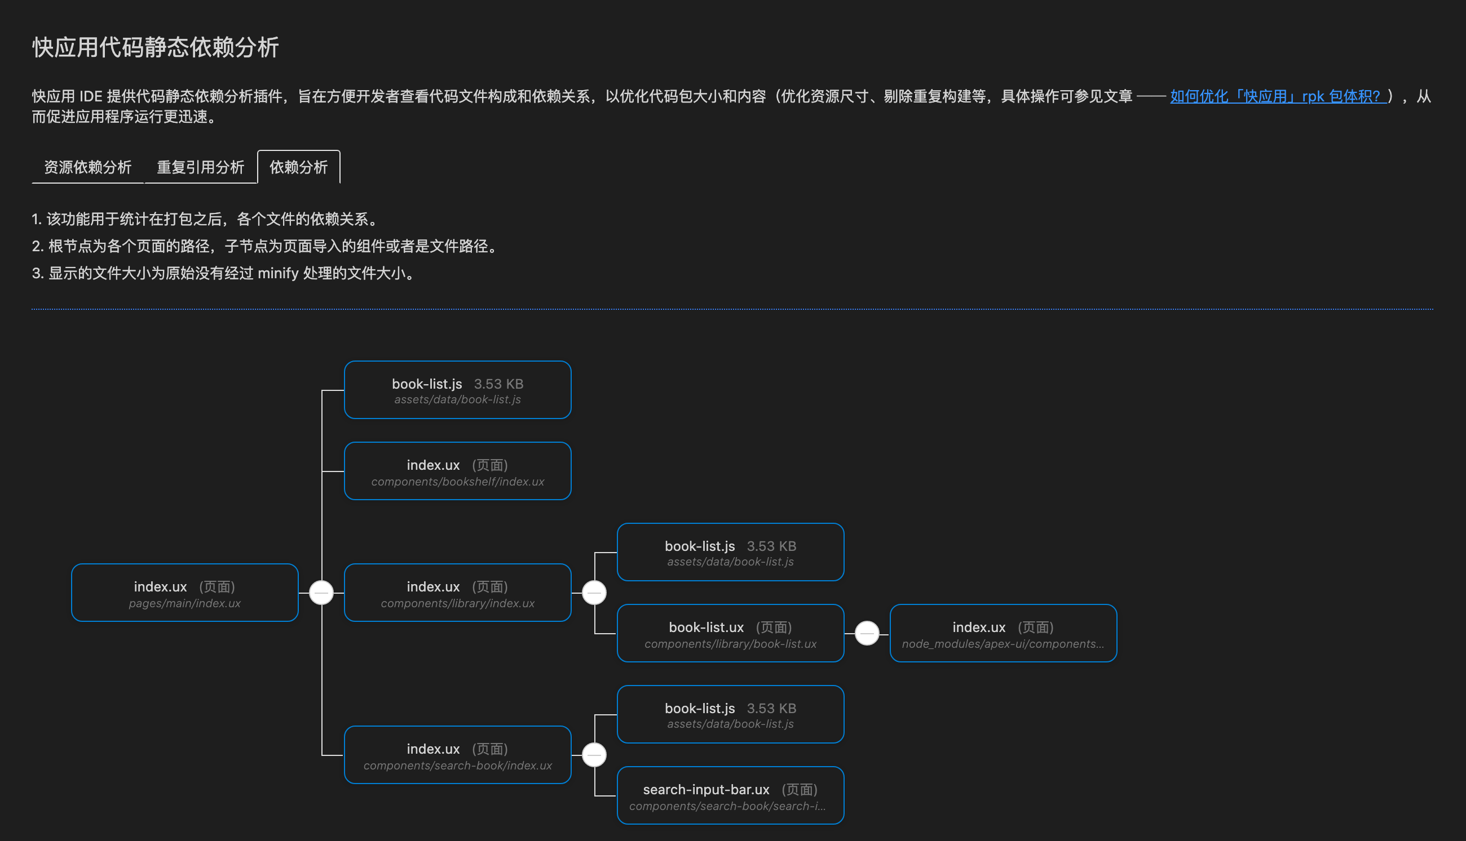Collapse children of pages/main/index.ux node
The image size is (1466, 841).
click(321, 593)
